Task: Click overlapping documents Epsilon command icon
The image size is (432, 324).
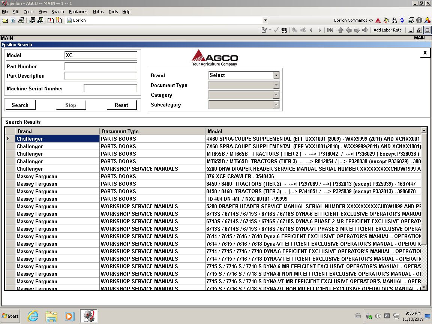Action: point(386,20)
